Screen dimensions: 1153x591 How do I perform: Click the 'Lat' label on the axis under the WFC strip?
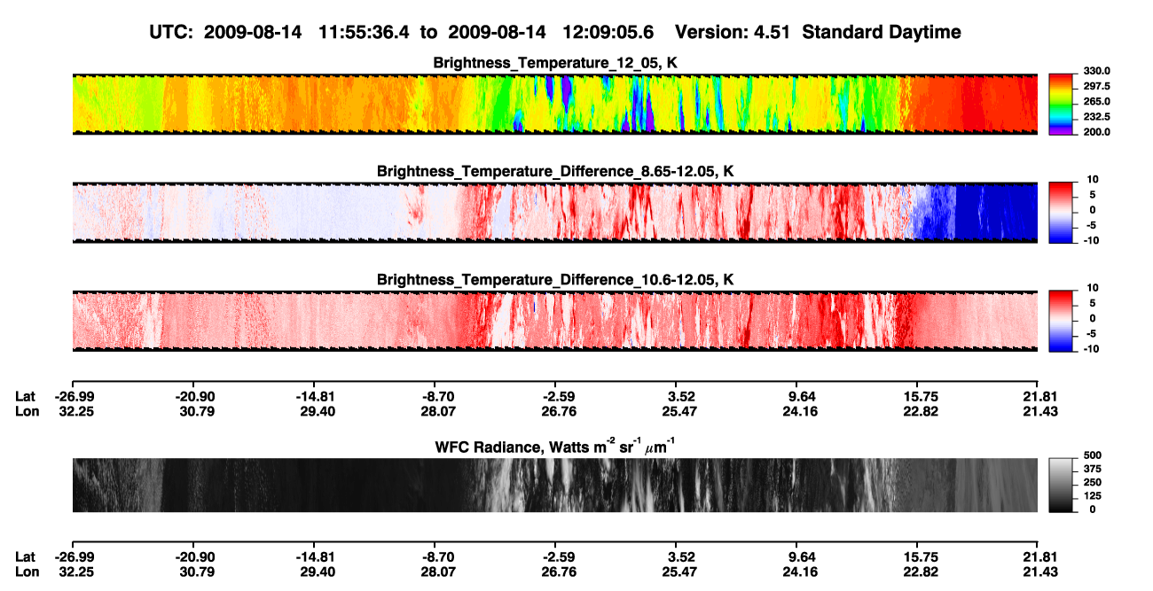coord(25,556)
